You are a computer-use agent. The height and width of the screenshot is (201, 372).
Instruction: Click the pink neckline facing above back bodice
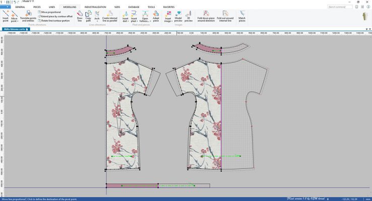[x=208, y=48]
